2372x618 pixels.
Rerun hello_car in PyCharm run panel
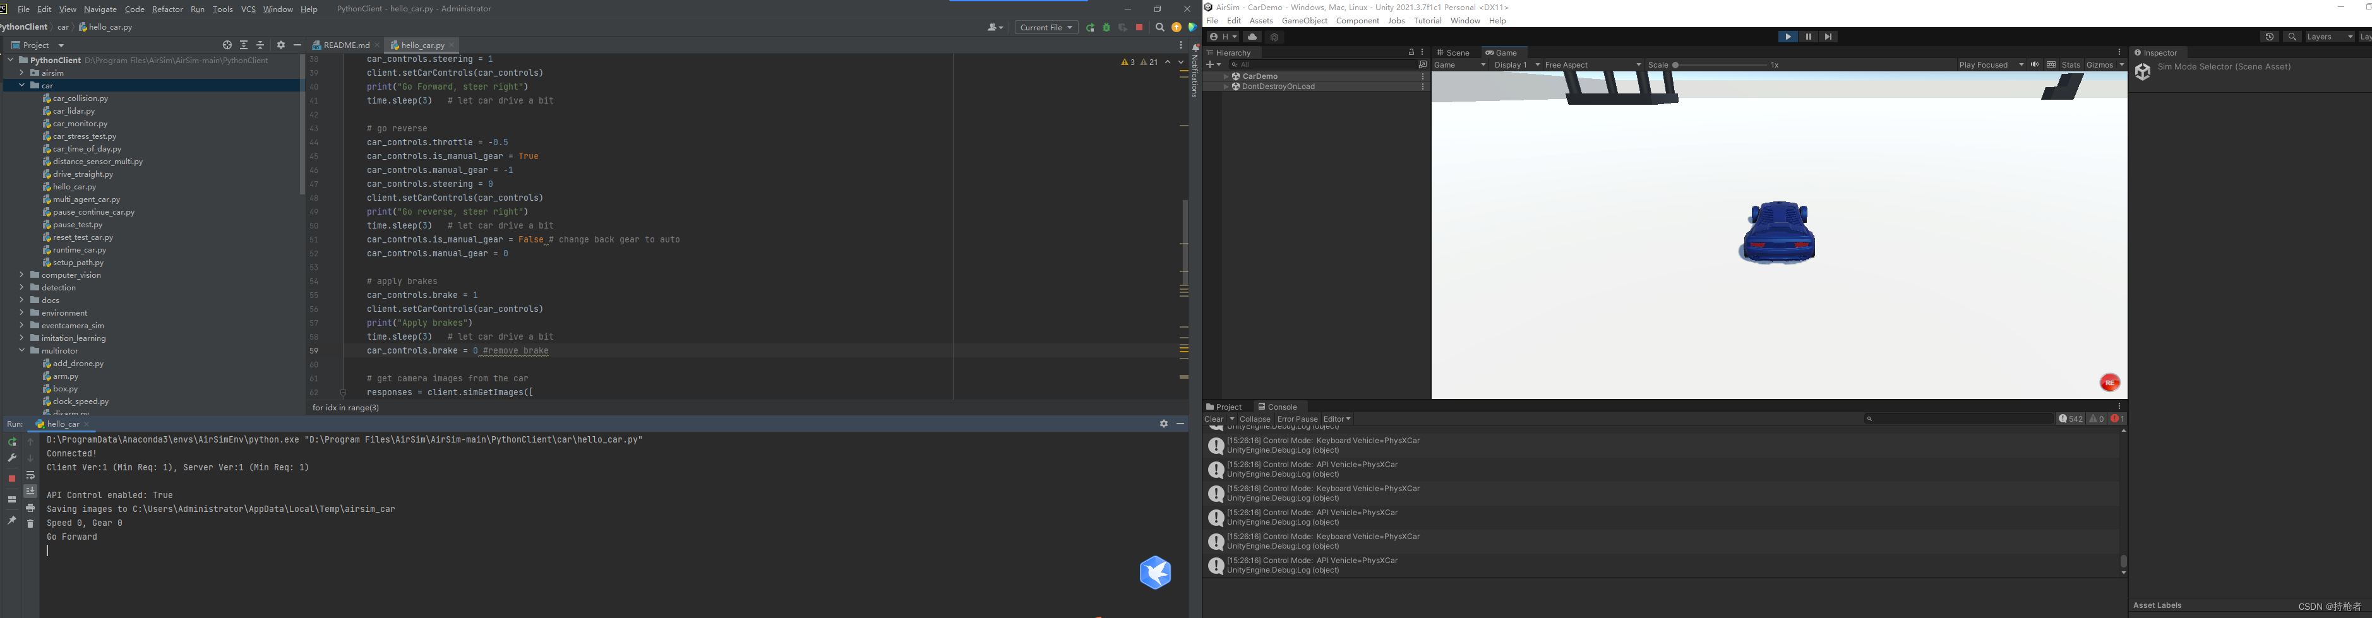[x=12, y=442]
